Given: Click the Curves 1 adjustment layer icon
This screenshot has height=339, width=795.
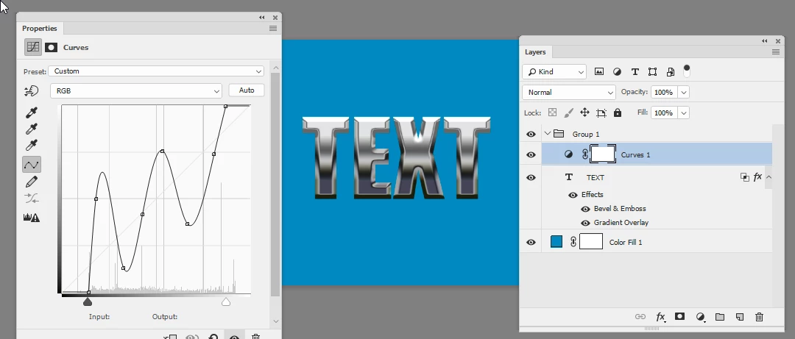Looking at the screenshot, I should (x=569, y=154).
